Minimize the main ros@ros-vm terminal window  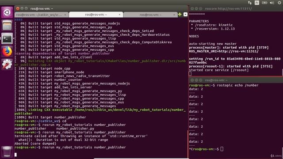click(22, 8)
